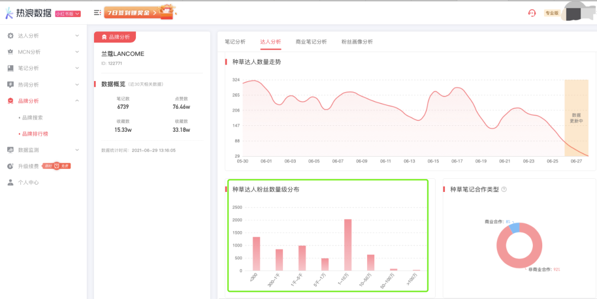The width and height of the screenshot is (597, 299).
Task: Click the gift box icon on the banner
Action: point(166,13)
